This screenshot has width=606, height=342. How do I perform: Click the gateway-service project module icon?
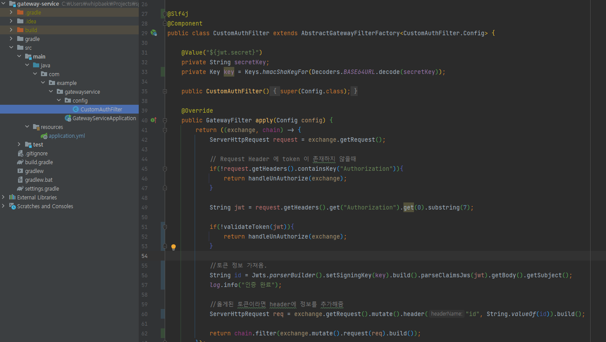point(12,4)
